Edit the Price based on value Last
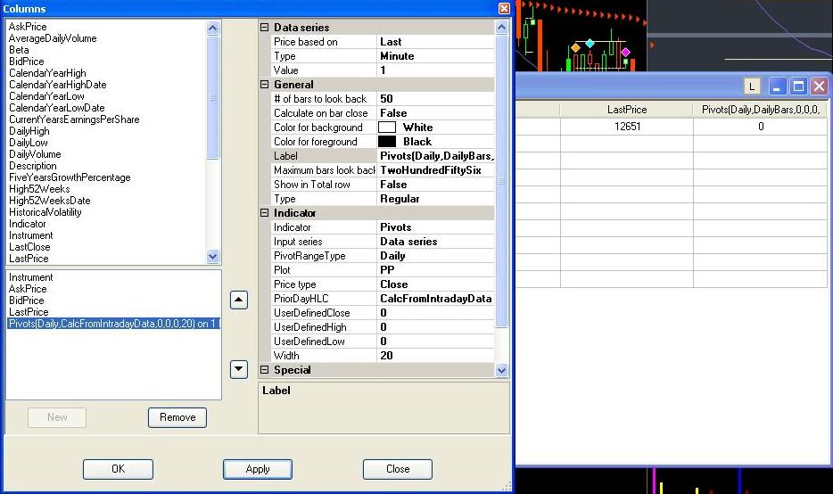This screenshot has height=494, width=833. (x=435, y=41)
